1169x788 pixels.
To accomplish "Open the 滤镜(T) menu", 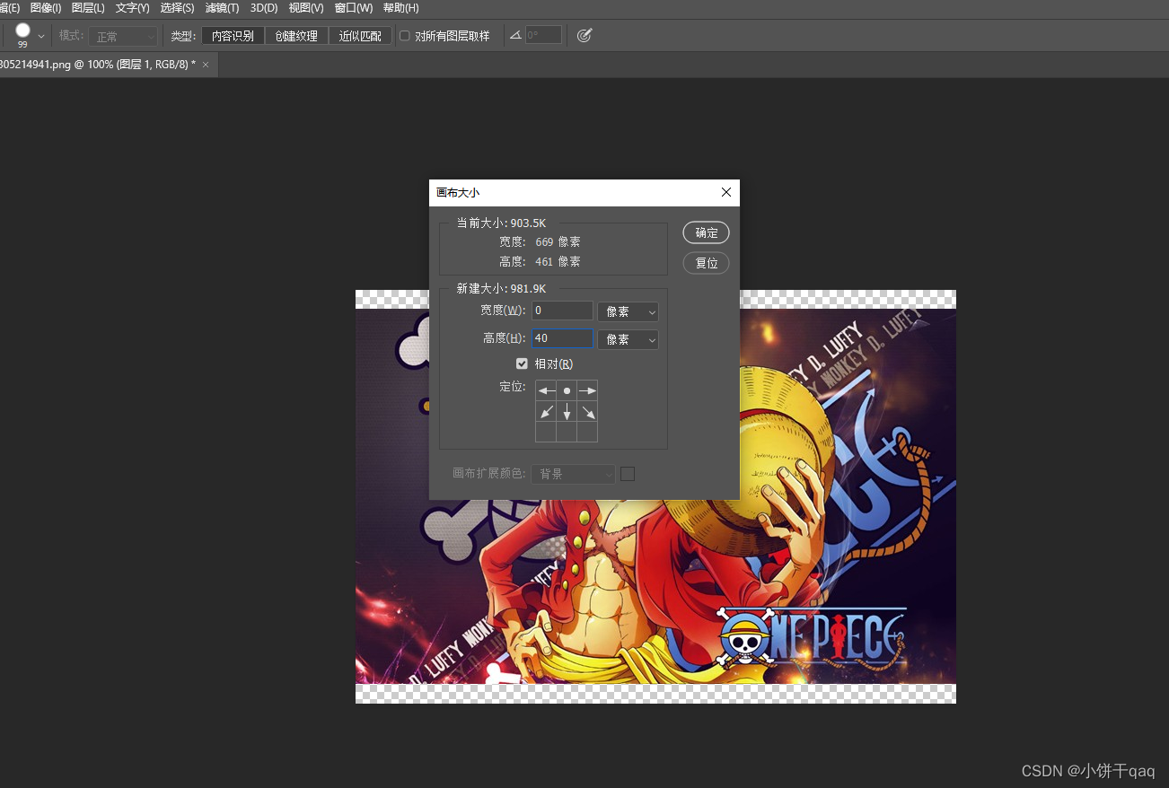I will click(x=222, y=8).
